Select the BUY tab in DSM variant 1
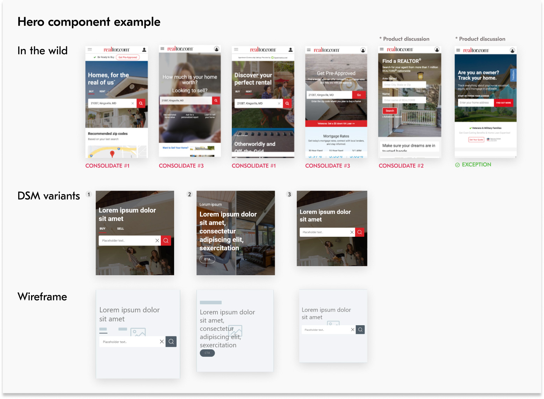 pos(102,229)
